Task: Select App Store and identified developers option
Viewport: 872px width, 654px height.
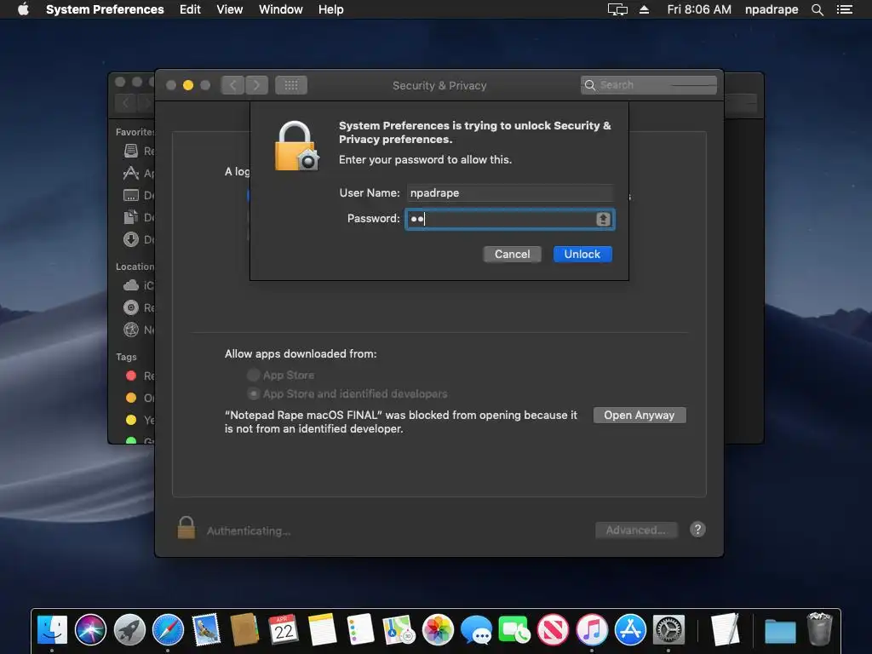Action: pyautogui.click(x=254, y=393)
